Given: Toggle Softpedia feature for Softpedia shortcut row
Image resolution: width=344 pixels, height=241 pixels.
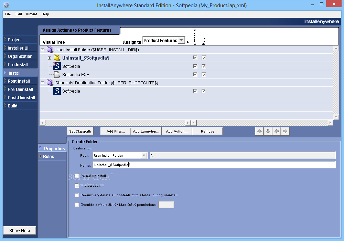Looking at the screenshot, I should (195, 91).
